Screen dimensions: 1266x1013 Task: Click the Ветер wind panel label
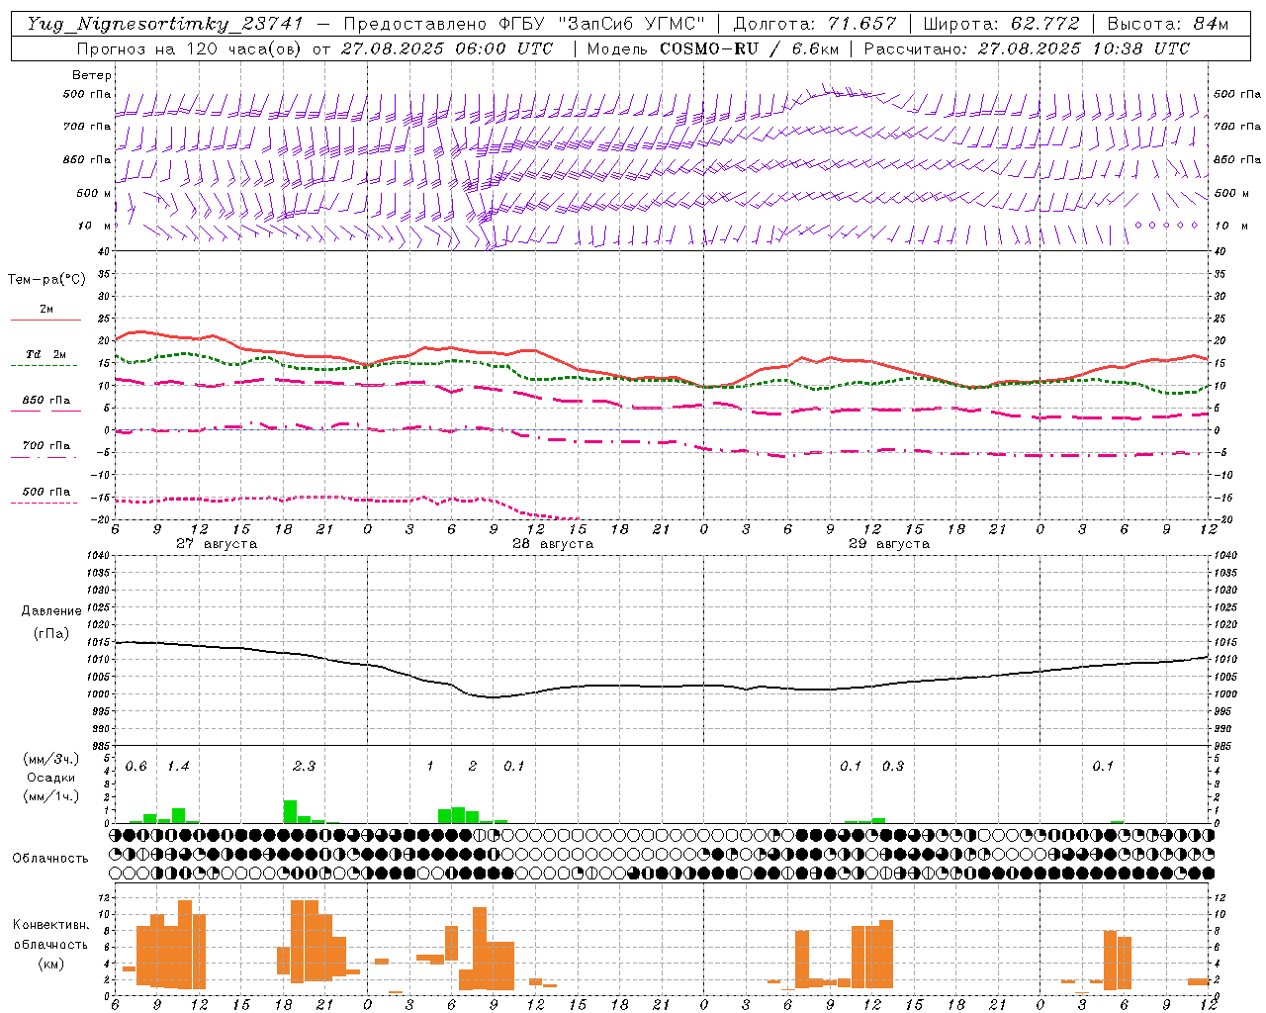91,75
